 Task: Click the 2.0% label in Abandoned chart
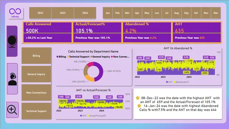coord(205,73)
